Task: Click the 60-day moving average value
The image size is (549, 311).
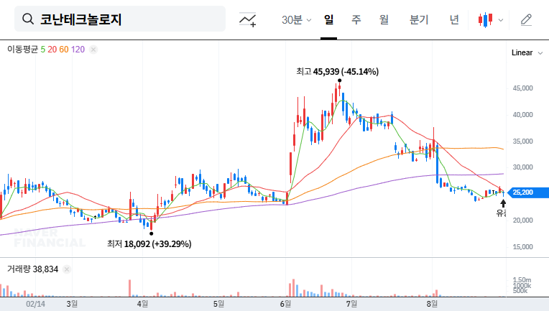Action: (64, 50)
